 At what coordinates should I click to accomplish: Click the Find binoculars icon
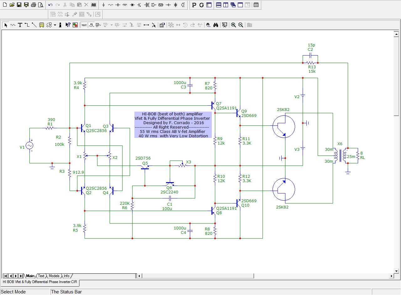click(x=216, y=25)
